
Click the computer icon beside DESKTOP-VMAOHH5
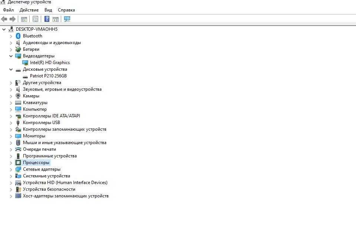11,29
